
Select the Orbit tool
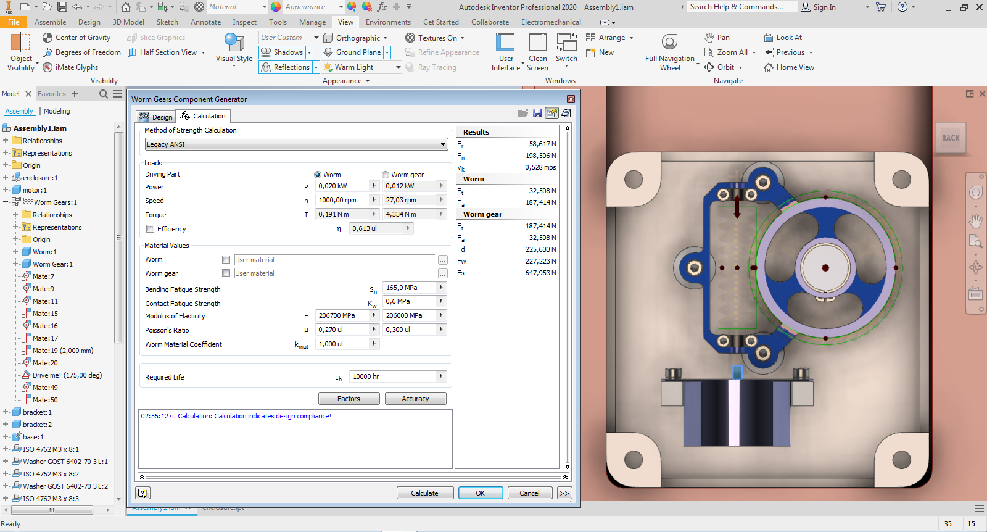pos(719,67)
